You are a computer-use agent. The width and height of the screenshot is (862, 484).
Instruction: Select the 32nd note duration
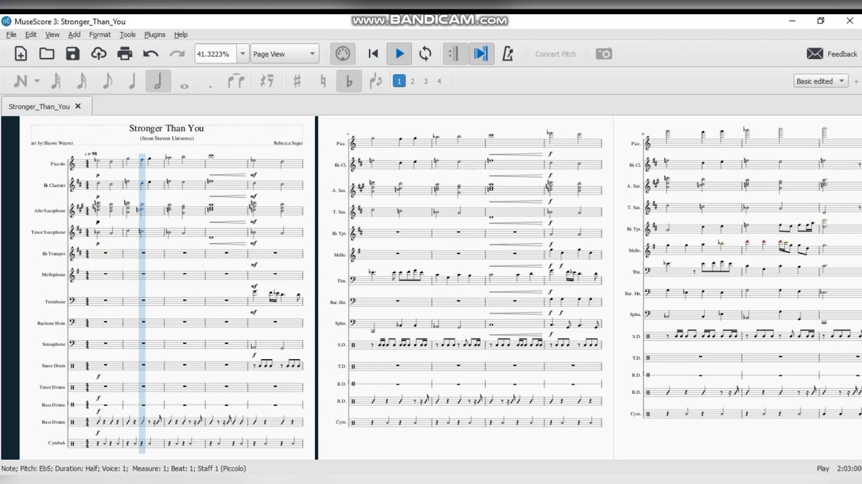pos(56,81)
